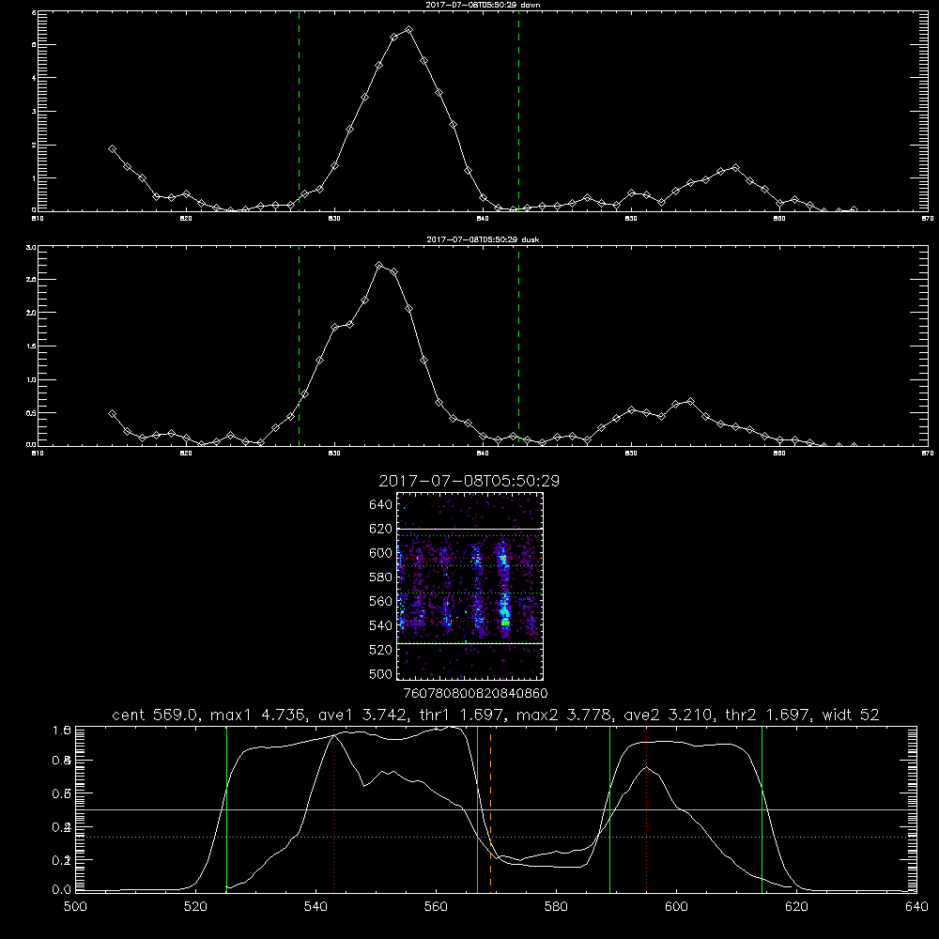Click the '0.0' y-axis label of bottom plot
The height and width of the screenshot is (939, 939).
(x=62, y=890)
